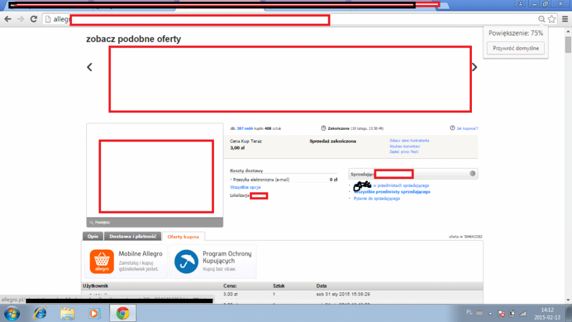
Task: Click the Przywróć domyślne button
Action: click(515, 48)
